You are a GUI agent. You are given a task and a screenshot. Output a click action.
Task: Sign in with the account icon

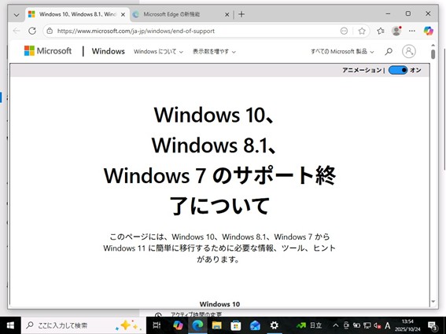(x=409, y=51)
